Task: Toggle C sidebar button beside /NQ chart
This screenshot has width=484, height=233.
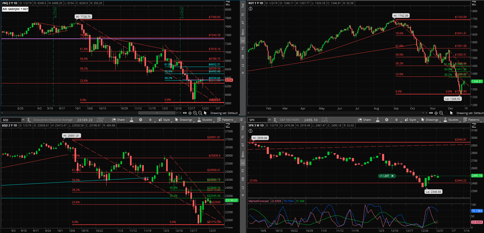Action: click(243, 41)
